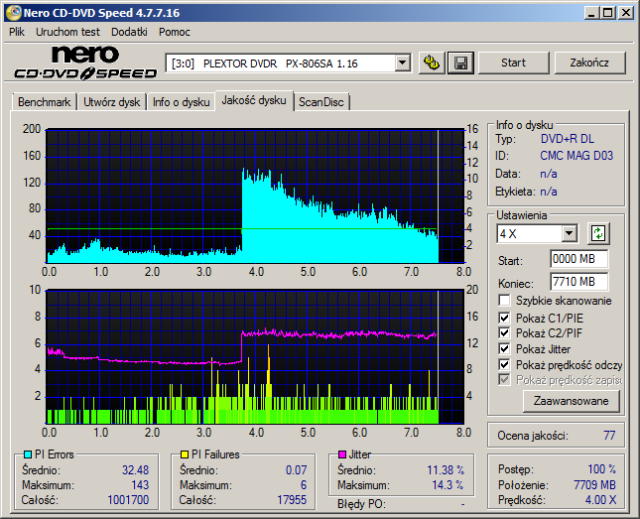Toggle Pokaż prędkość odczytu checkbox
This screenshot has width=640, height=519.
tap(504, 364)
